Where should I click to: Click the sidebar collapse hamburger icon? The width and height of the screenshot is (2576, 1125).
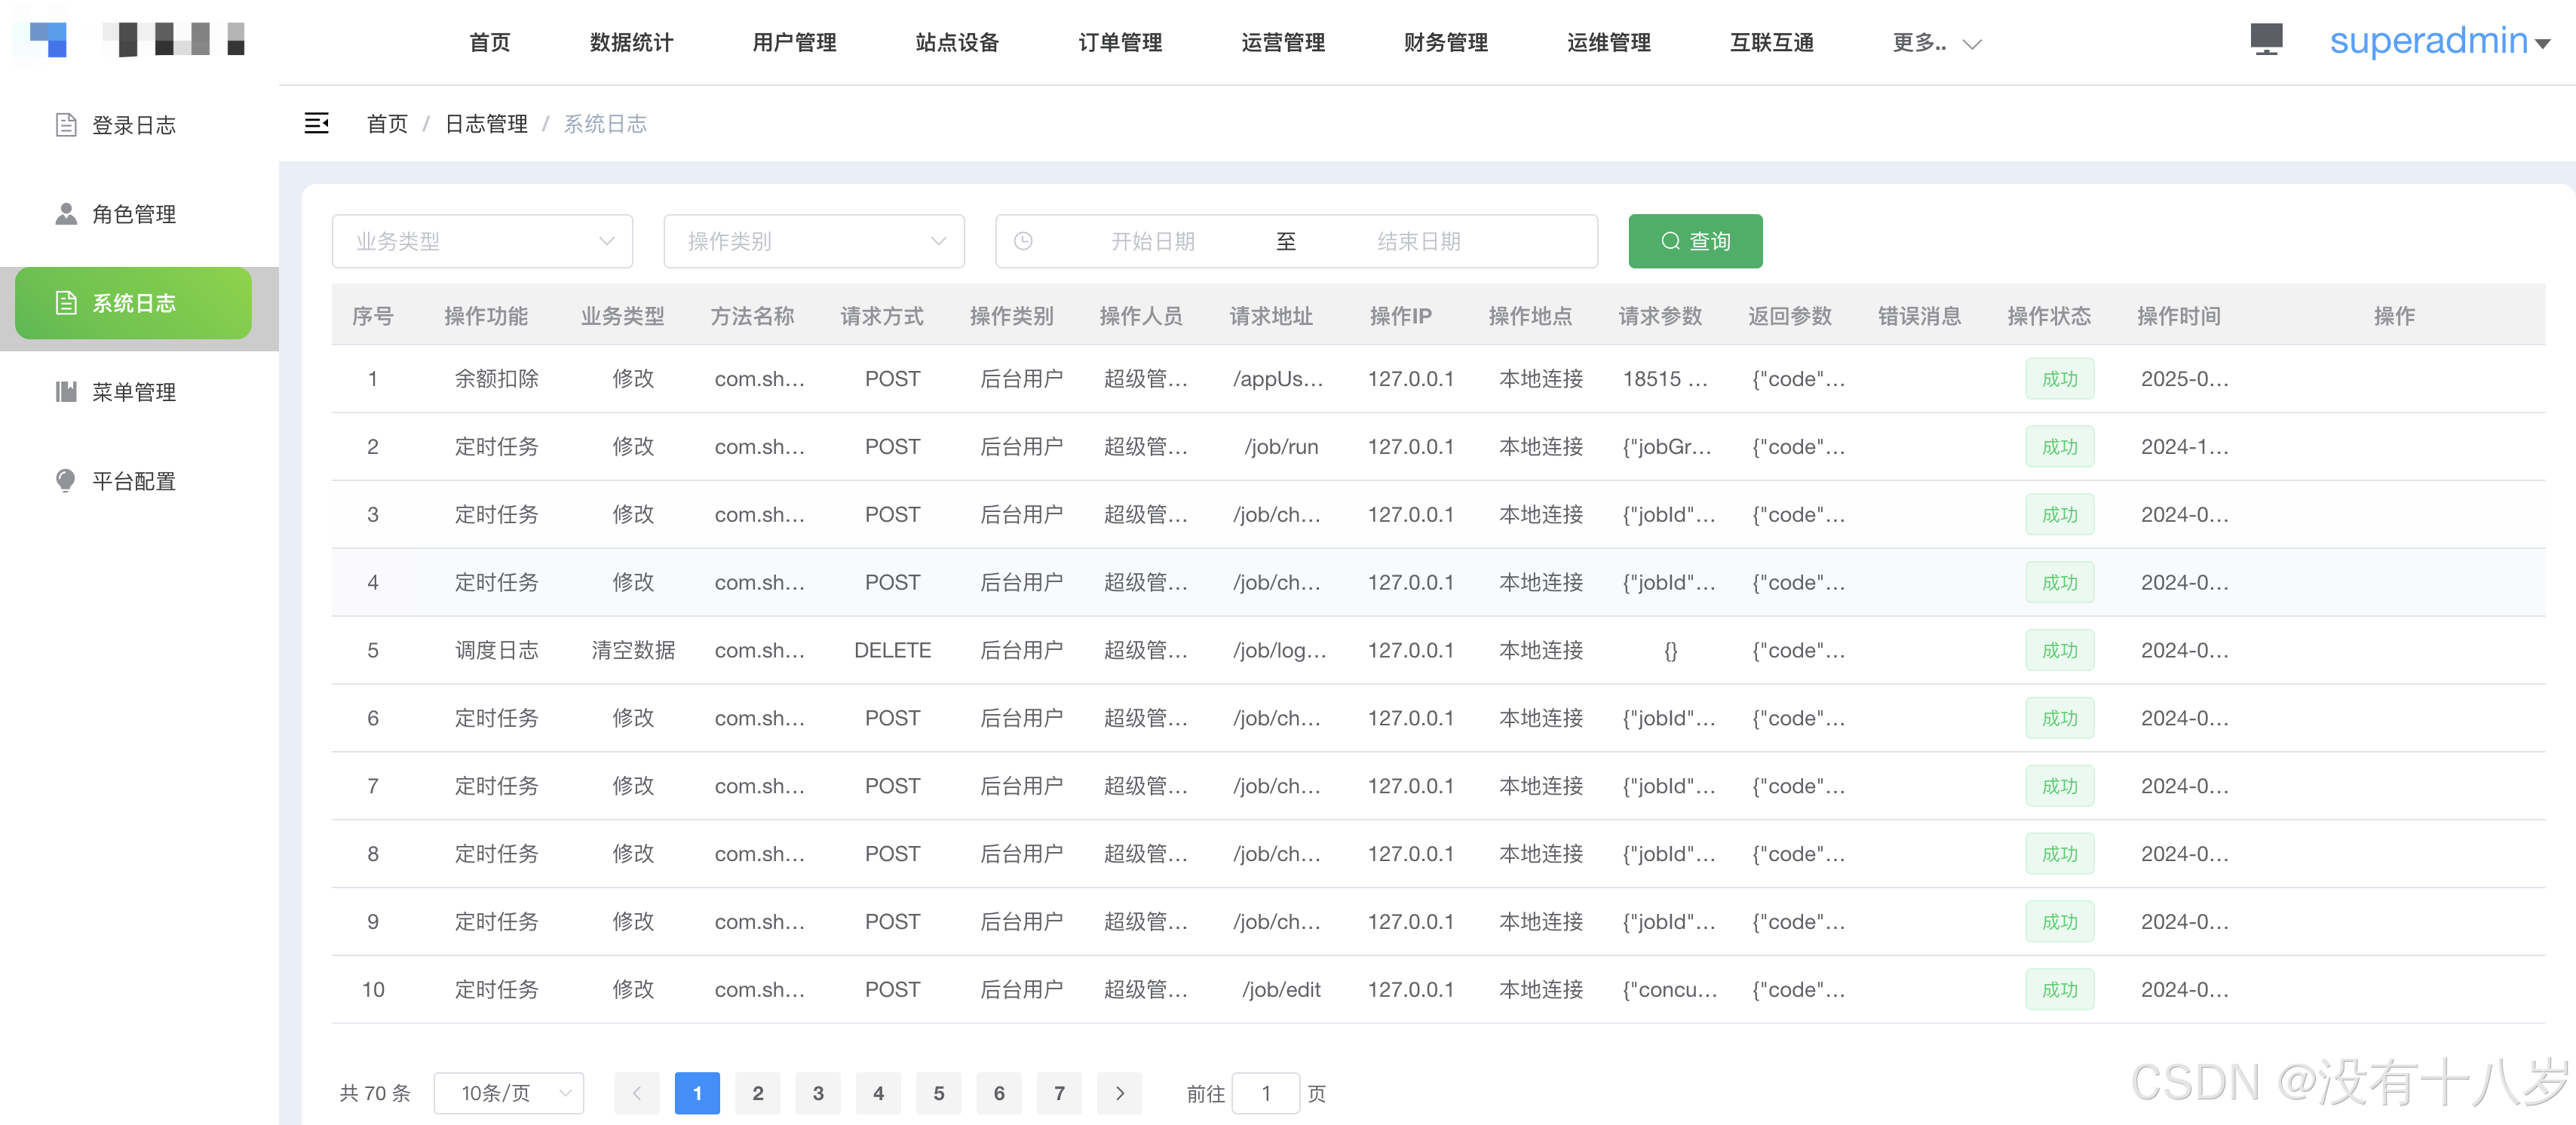tap(316, 123)
